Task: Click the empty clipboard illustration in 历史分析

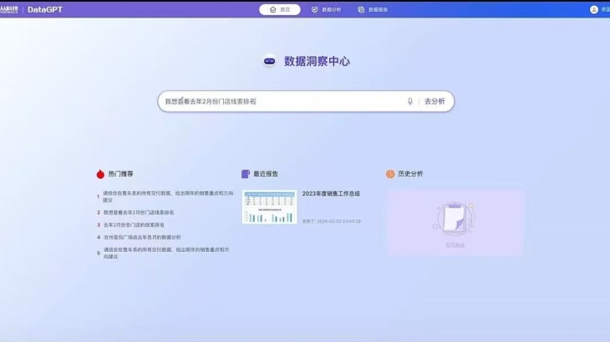Action: click(455, 219)
